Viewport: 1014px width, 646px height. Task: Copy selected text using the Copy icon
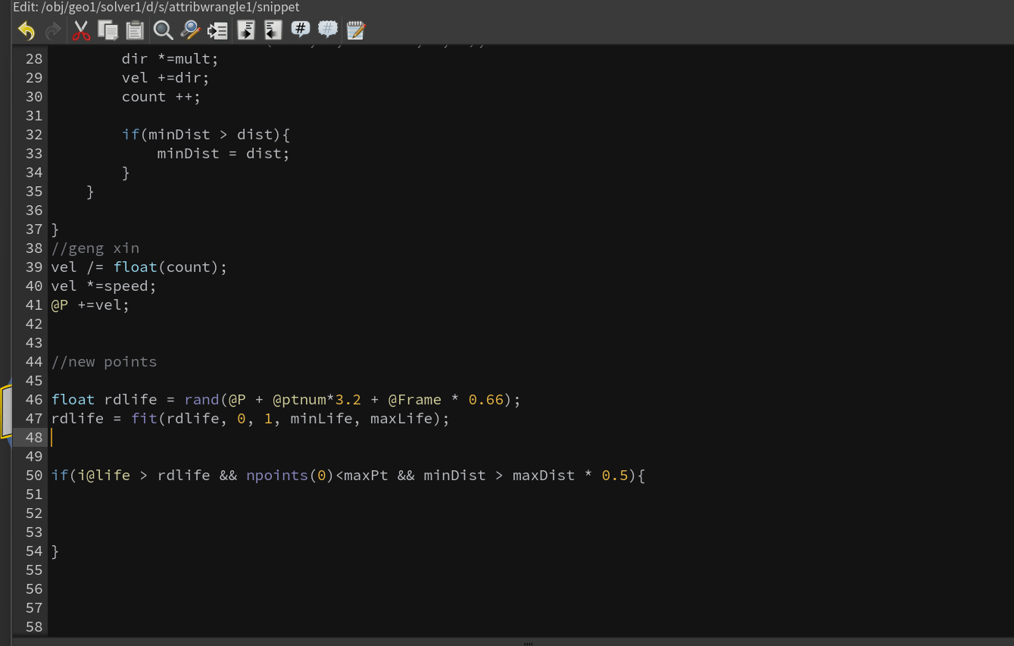(108, 30)
